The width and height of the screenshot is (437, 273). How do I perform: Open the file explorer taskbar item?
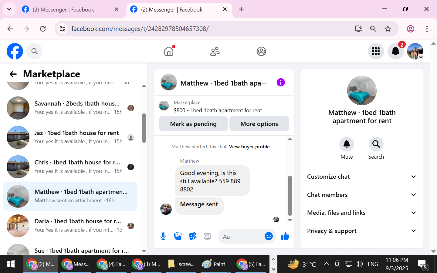(x=181, y=264)
